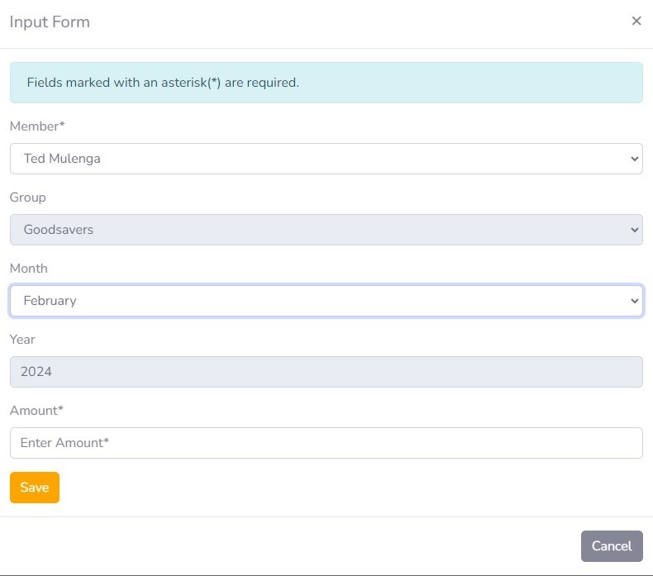The width and height of the screenshot is (653, 576).
Task: Click the Member field chevron arrow
Action: pyautogui.click(x=634, y=159)
